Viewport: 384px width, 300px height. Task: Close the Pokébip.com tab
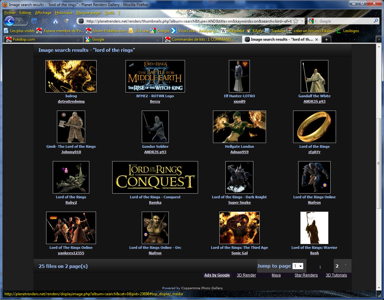click(x=78, y=40)
